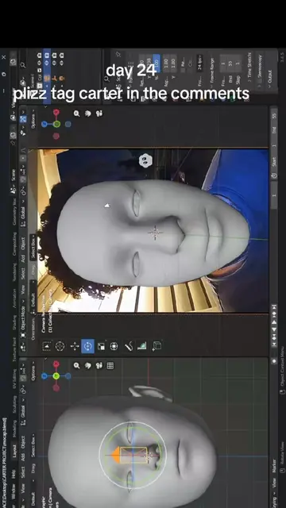286x508 pixels.
Task: Toggle render camera on highlighted outliner row
Action: click(47, 56)
